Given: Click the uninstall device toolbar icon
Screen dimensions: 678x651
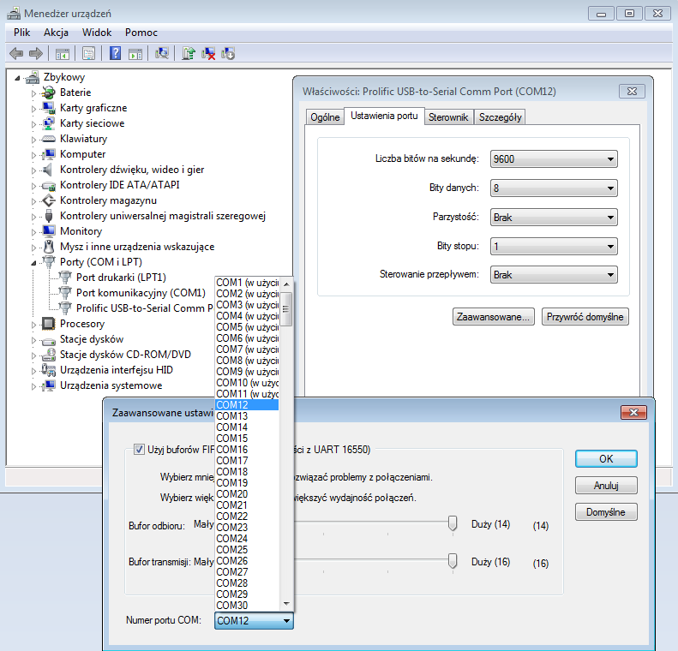Looking at the screenshot, I should 208,53.
